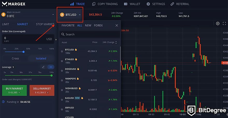Expand the Main Account dropdown

pyautogui.click(x=53, y=14)
